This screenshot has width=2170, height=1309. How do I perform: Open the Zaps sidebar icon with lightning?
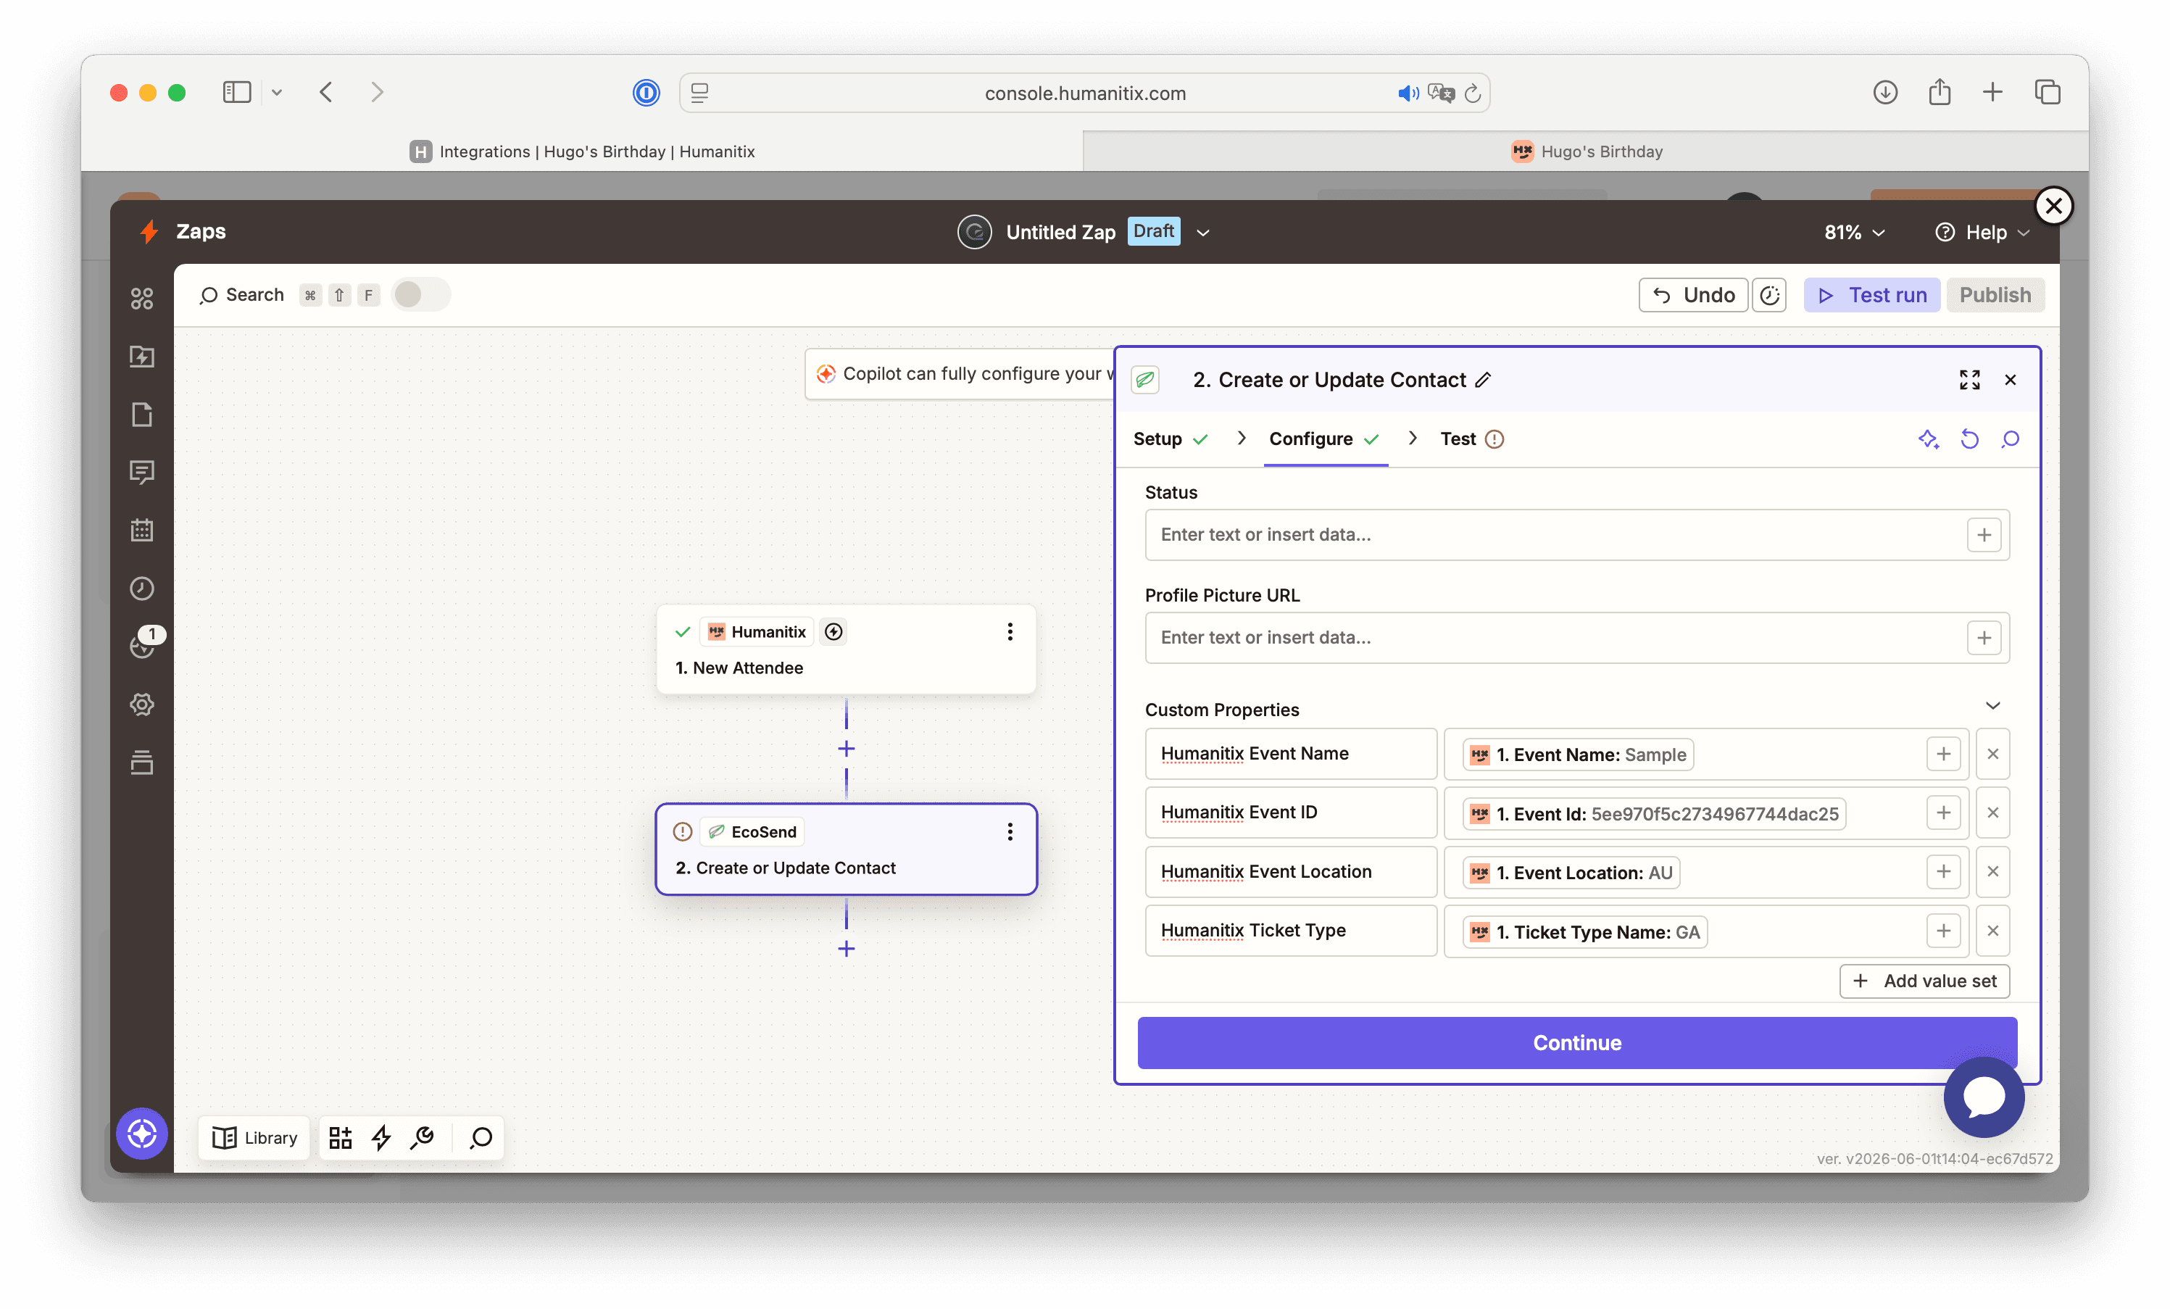tap(142, 357)
